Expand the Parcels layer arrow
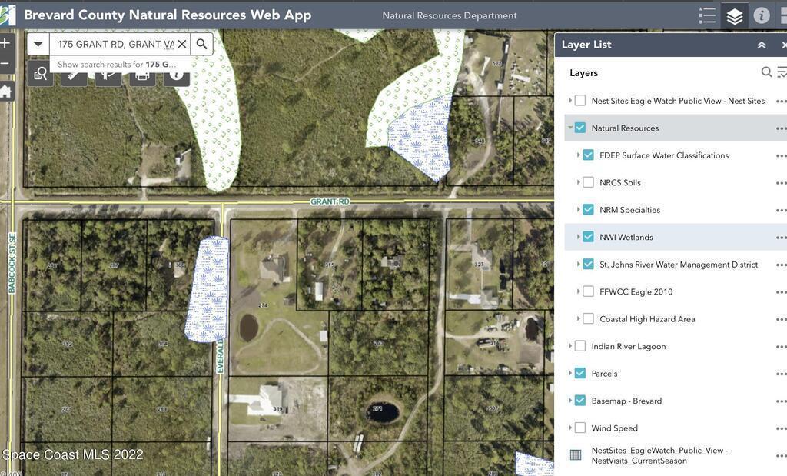787x476 pixels. point(570,374)
